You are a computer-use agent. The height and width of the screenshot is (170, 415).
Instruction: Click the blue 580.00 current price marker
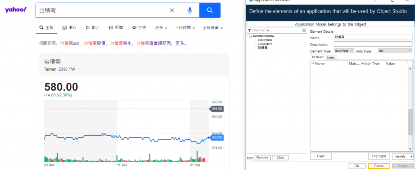216,137
